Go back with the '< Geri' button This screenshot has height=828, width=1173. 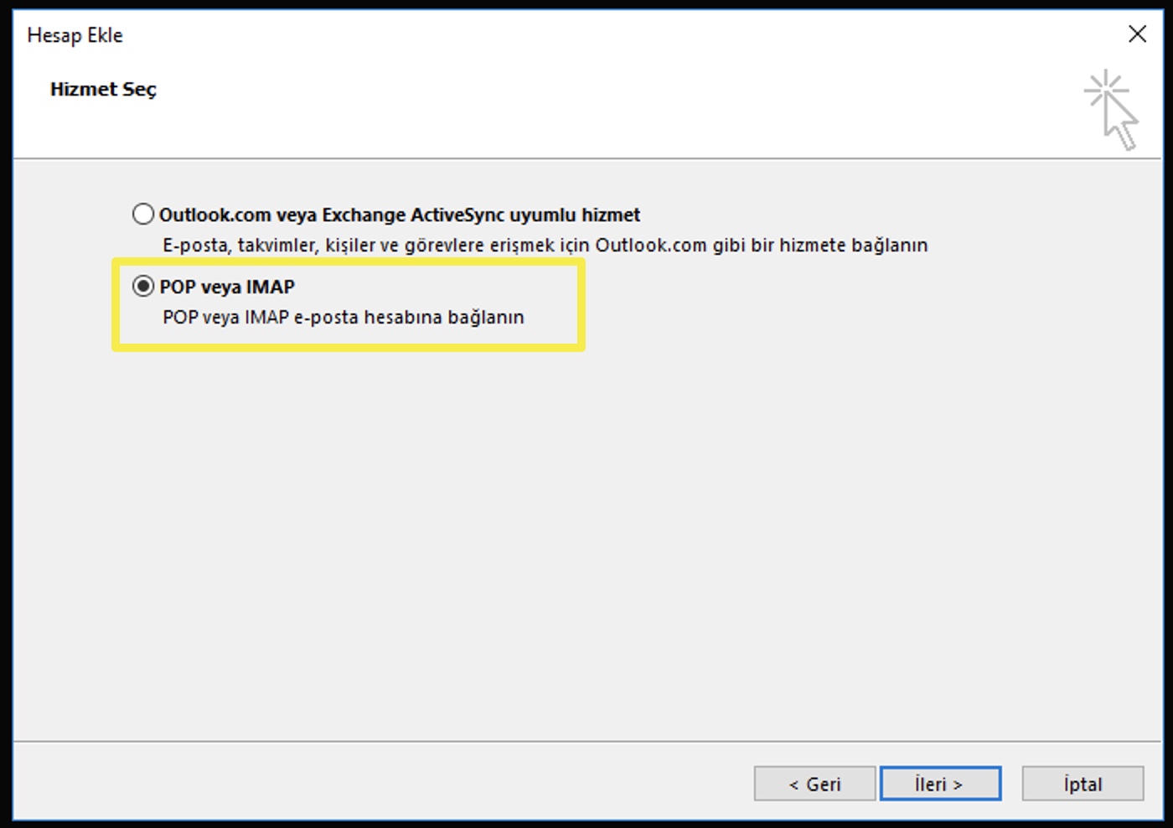tap(814, 784)
